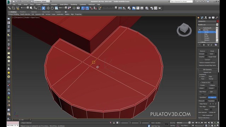Open the Modifiers menu

point(46,5)
